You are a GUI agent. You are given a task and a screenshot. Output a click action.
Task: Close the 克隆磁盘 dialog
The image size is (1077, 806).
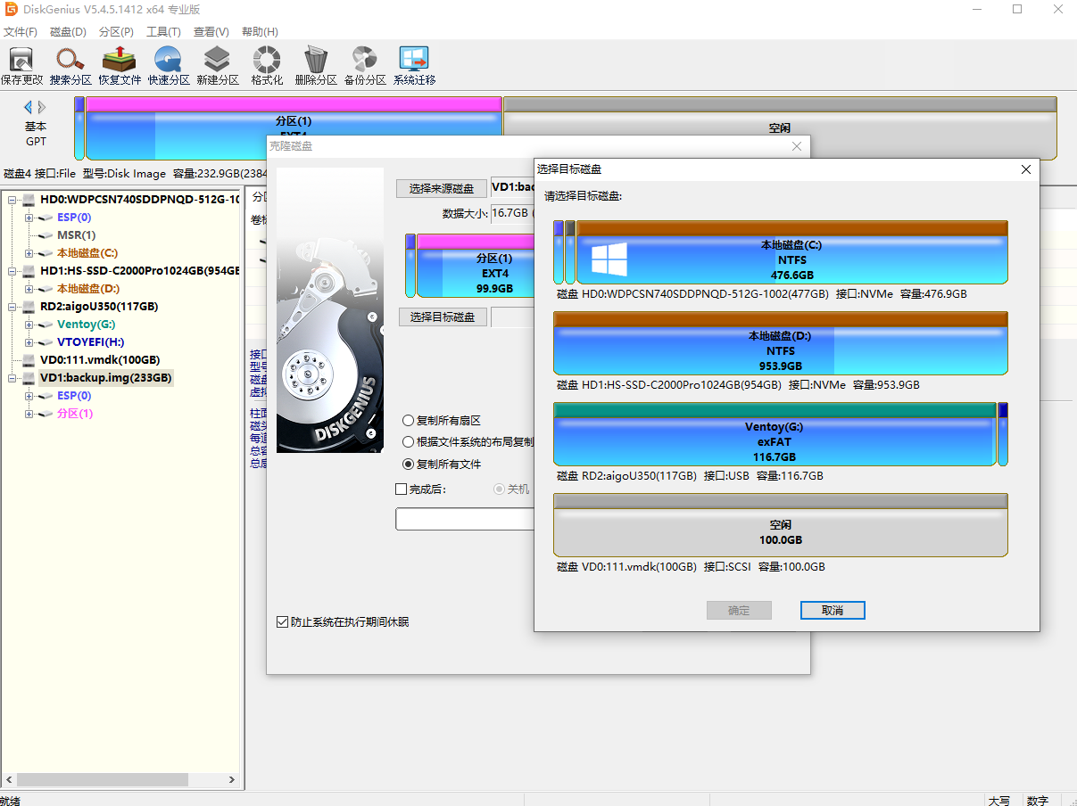click(797, 146)
